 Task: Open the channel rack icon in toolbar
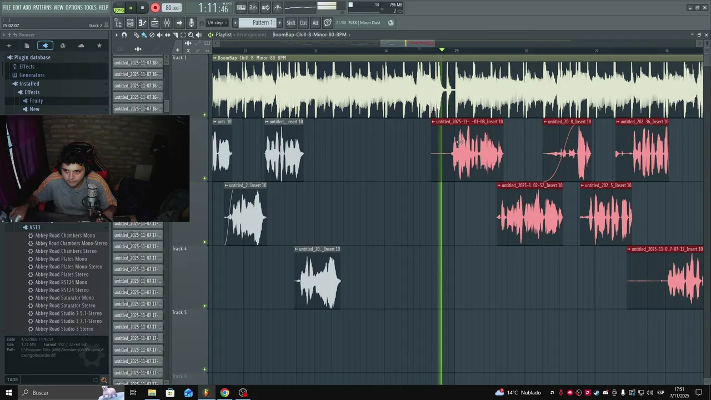tap(130, 23)
